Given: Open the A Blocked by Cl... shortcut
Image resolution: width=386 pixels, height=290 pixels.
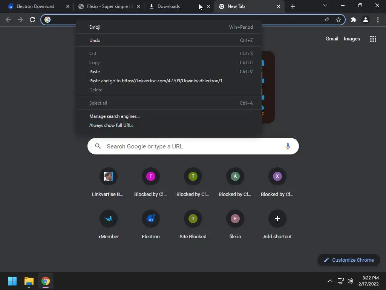Looking at the screenshot, I should [235, 183].
